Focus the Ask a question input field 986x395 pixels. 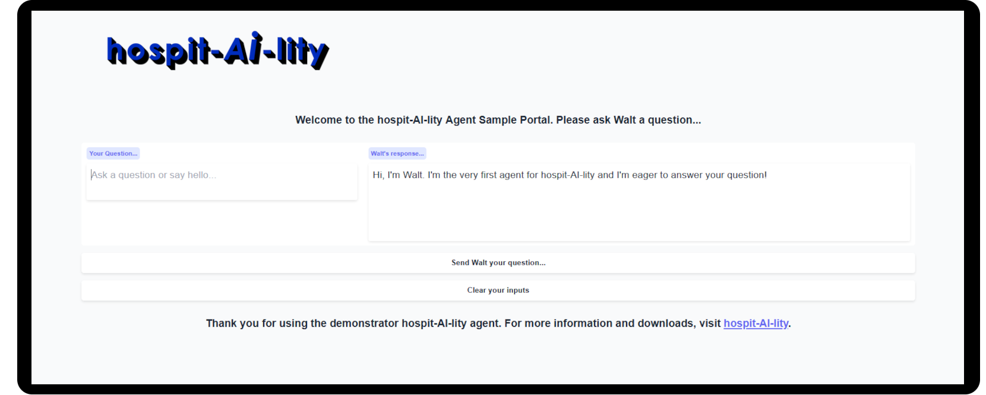point(222,182)
